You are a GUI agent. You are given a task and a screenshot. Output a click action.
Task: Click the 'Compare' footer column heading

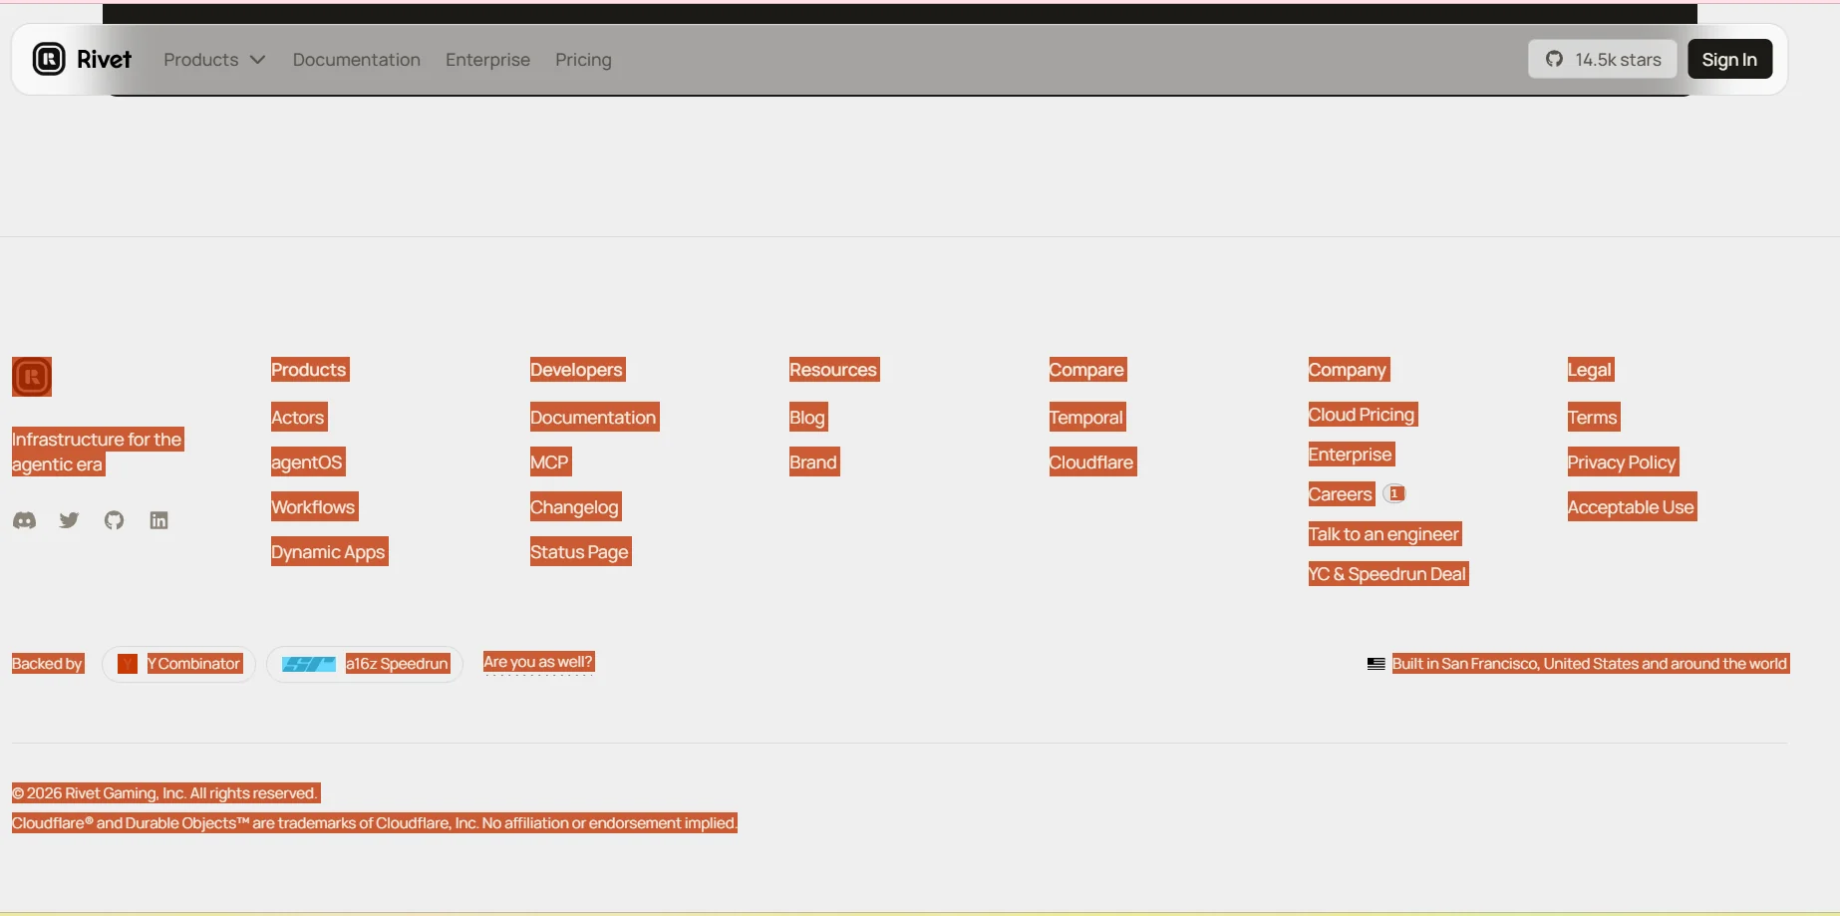pos(1088,370)
